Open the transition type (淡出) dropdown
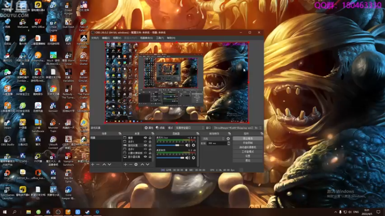The height and width of the screenshot is (216, 385). point(213,139)
